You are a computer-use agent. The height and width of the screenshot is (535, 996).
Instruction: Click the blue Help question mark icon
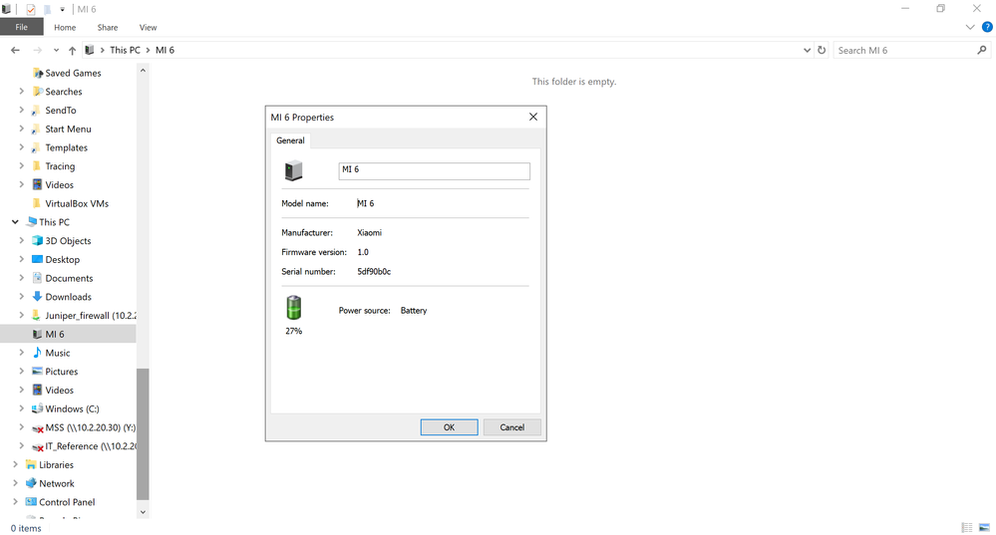[x=986, y=27]
